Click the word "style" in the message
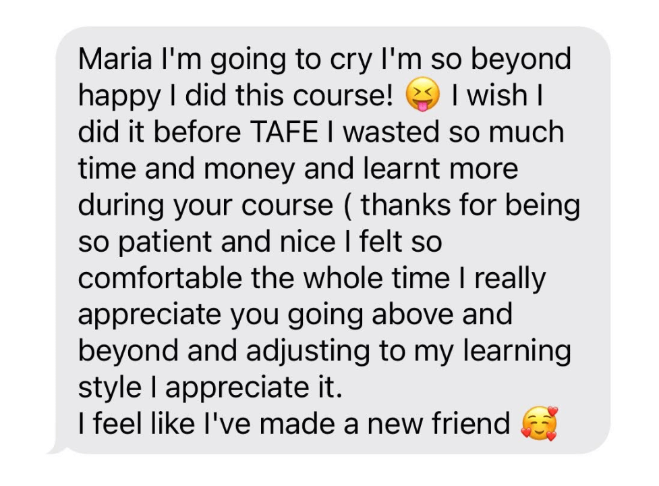659x486 pixels. click(110, 388)
